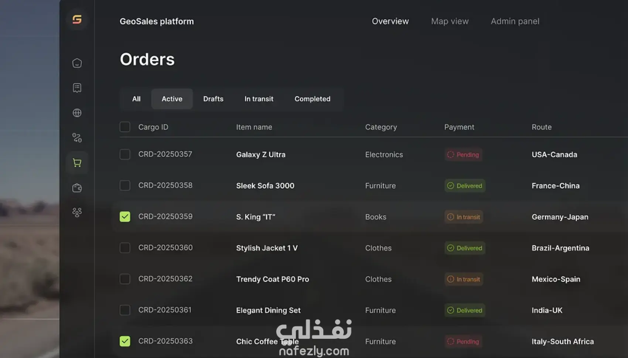
Task: Select the shopping cart orders icon
Action: [77, 163]
